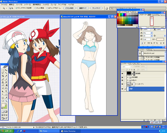Viewport: 167px width, 133px height.
Task: Hide the 背景 layer
Action: pyautogui.click(x=122, y=89)
